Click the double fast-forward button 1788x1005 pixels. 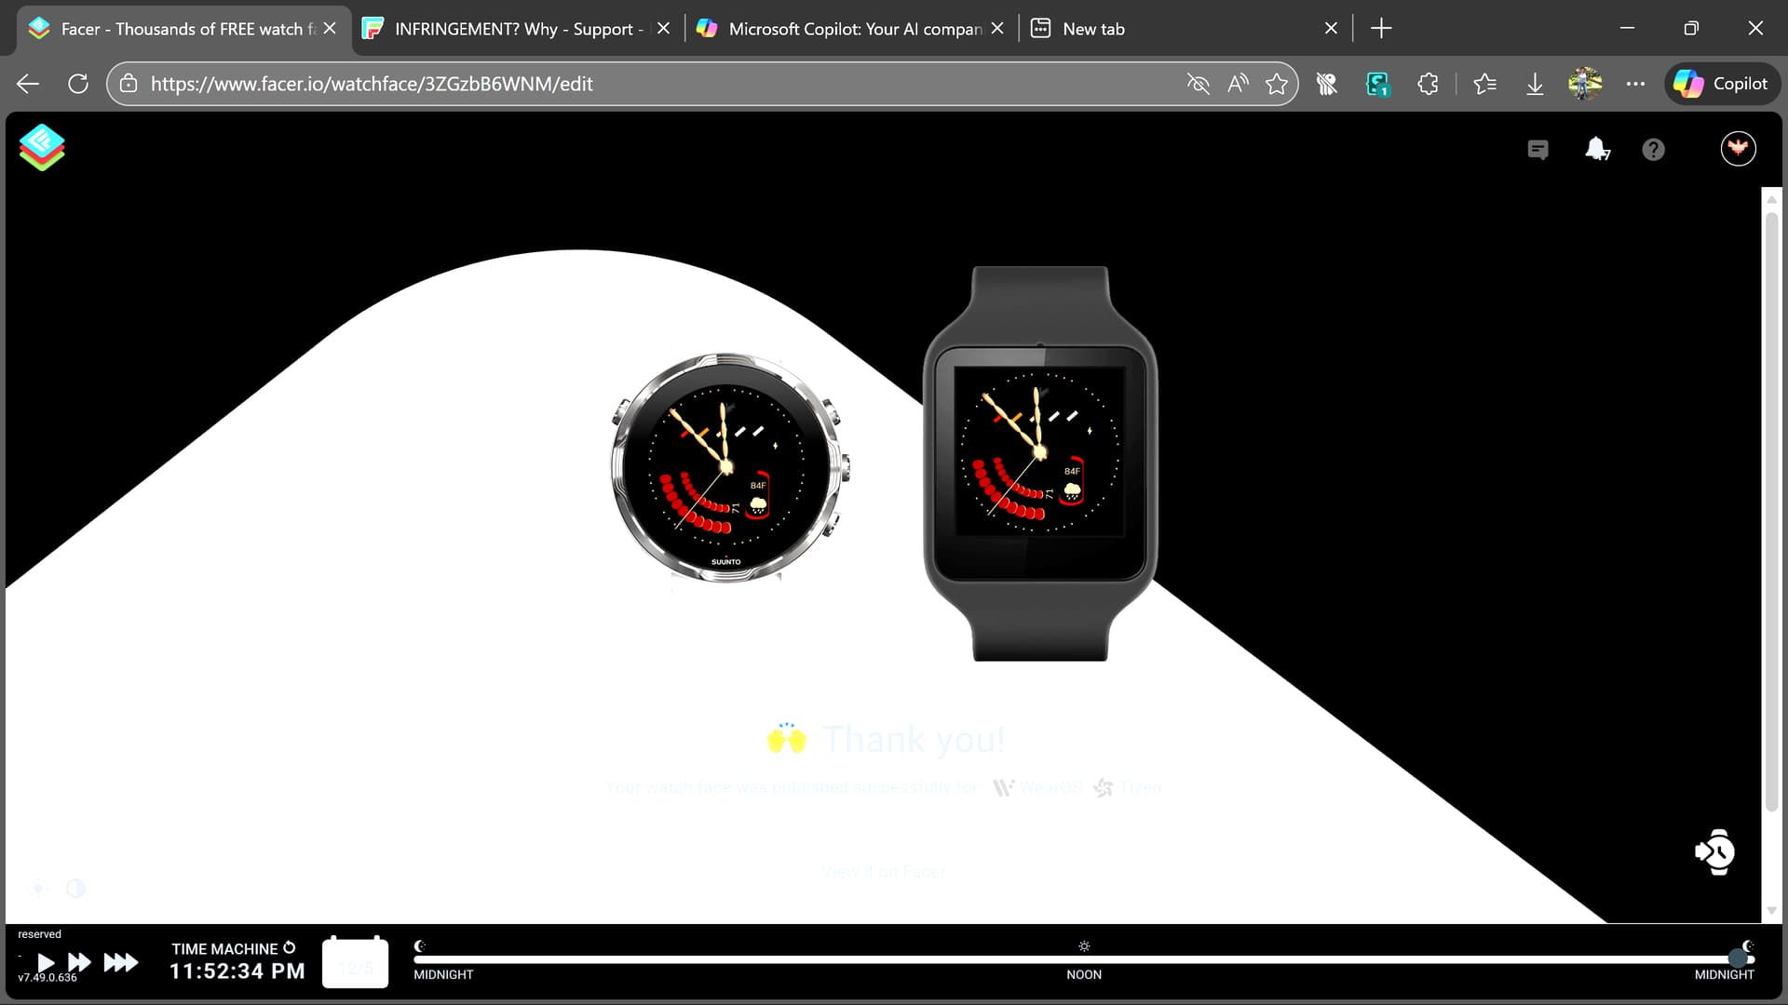(79, 962)
